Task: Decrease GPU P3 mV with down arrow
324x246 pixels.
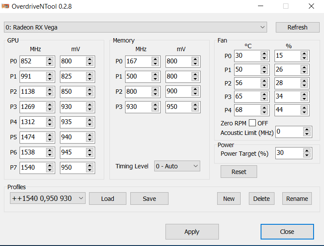Action: (89, 109)
